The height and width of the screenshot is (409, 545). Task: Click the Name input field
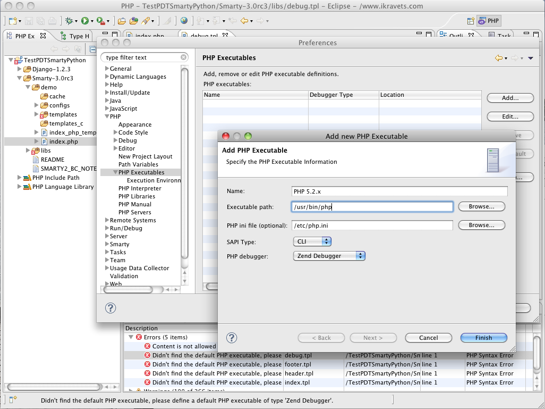click(399, 191)
